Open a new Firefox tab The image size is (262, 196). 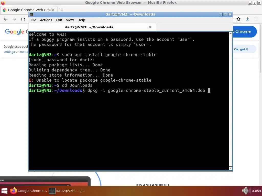point(62,10)
